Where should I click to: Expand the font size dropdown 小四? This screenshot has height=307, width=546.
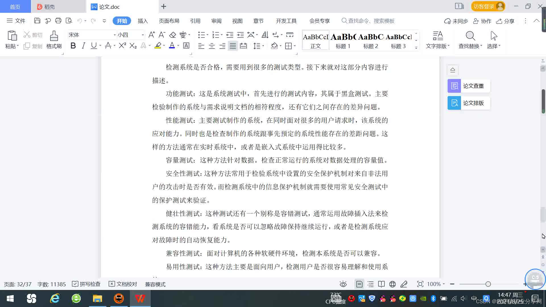tap(143, 35)
